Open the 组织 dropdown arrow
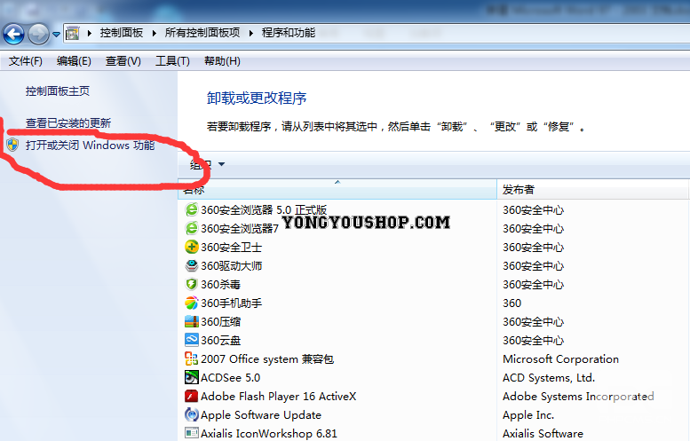The height and width of the screenshot is (441, 690). (221, 164)
